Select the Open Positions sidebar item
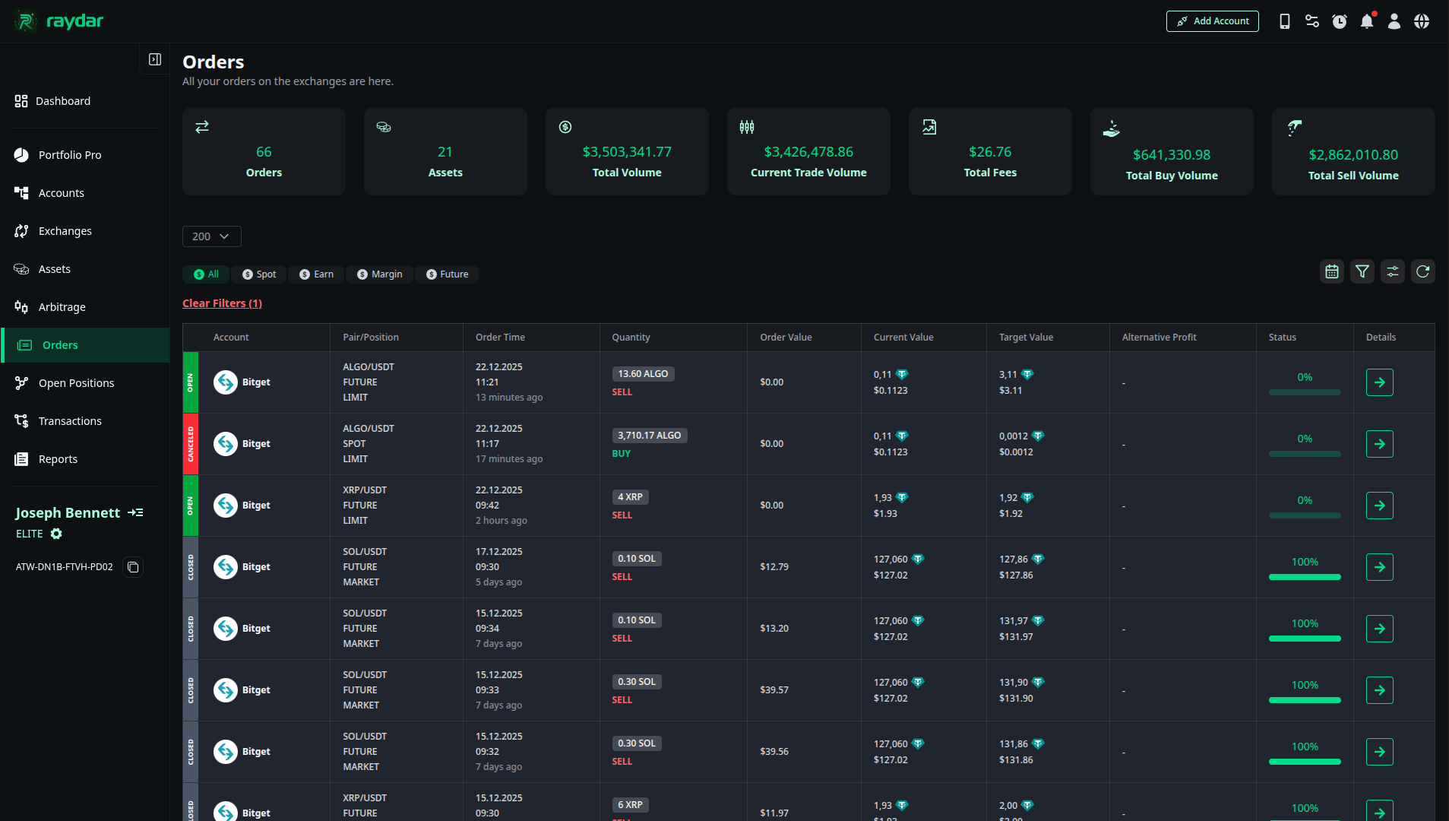The height and width of the screenshot is (821, 1449). pyautogui.click(x=76, y=382)
